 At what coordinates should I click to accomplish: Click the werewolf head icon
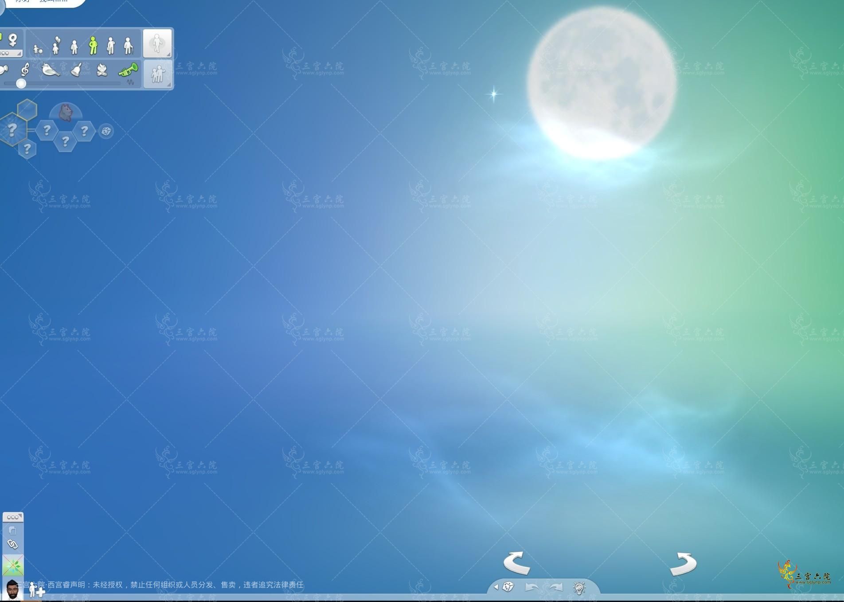tap(66, 113)
